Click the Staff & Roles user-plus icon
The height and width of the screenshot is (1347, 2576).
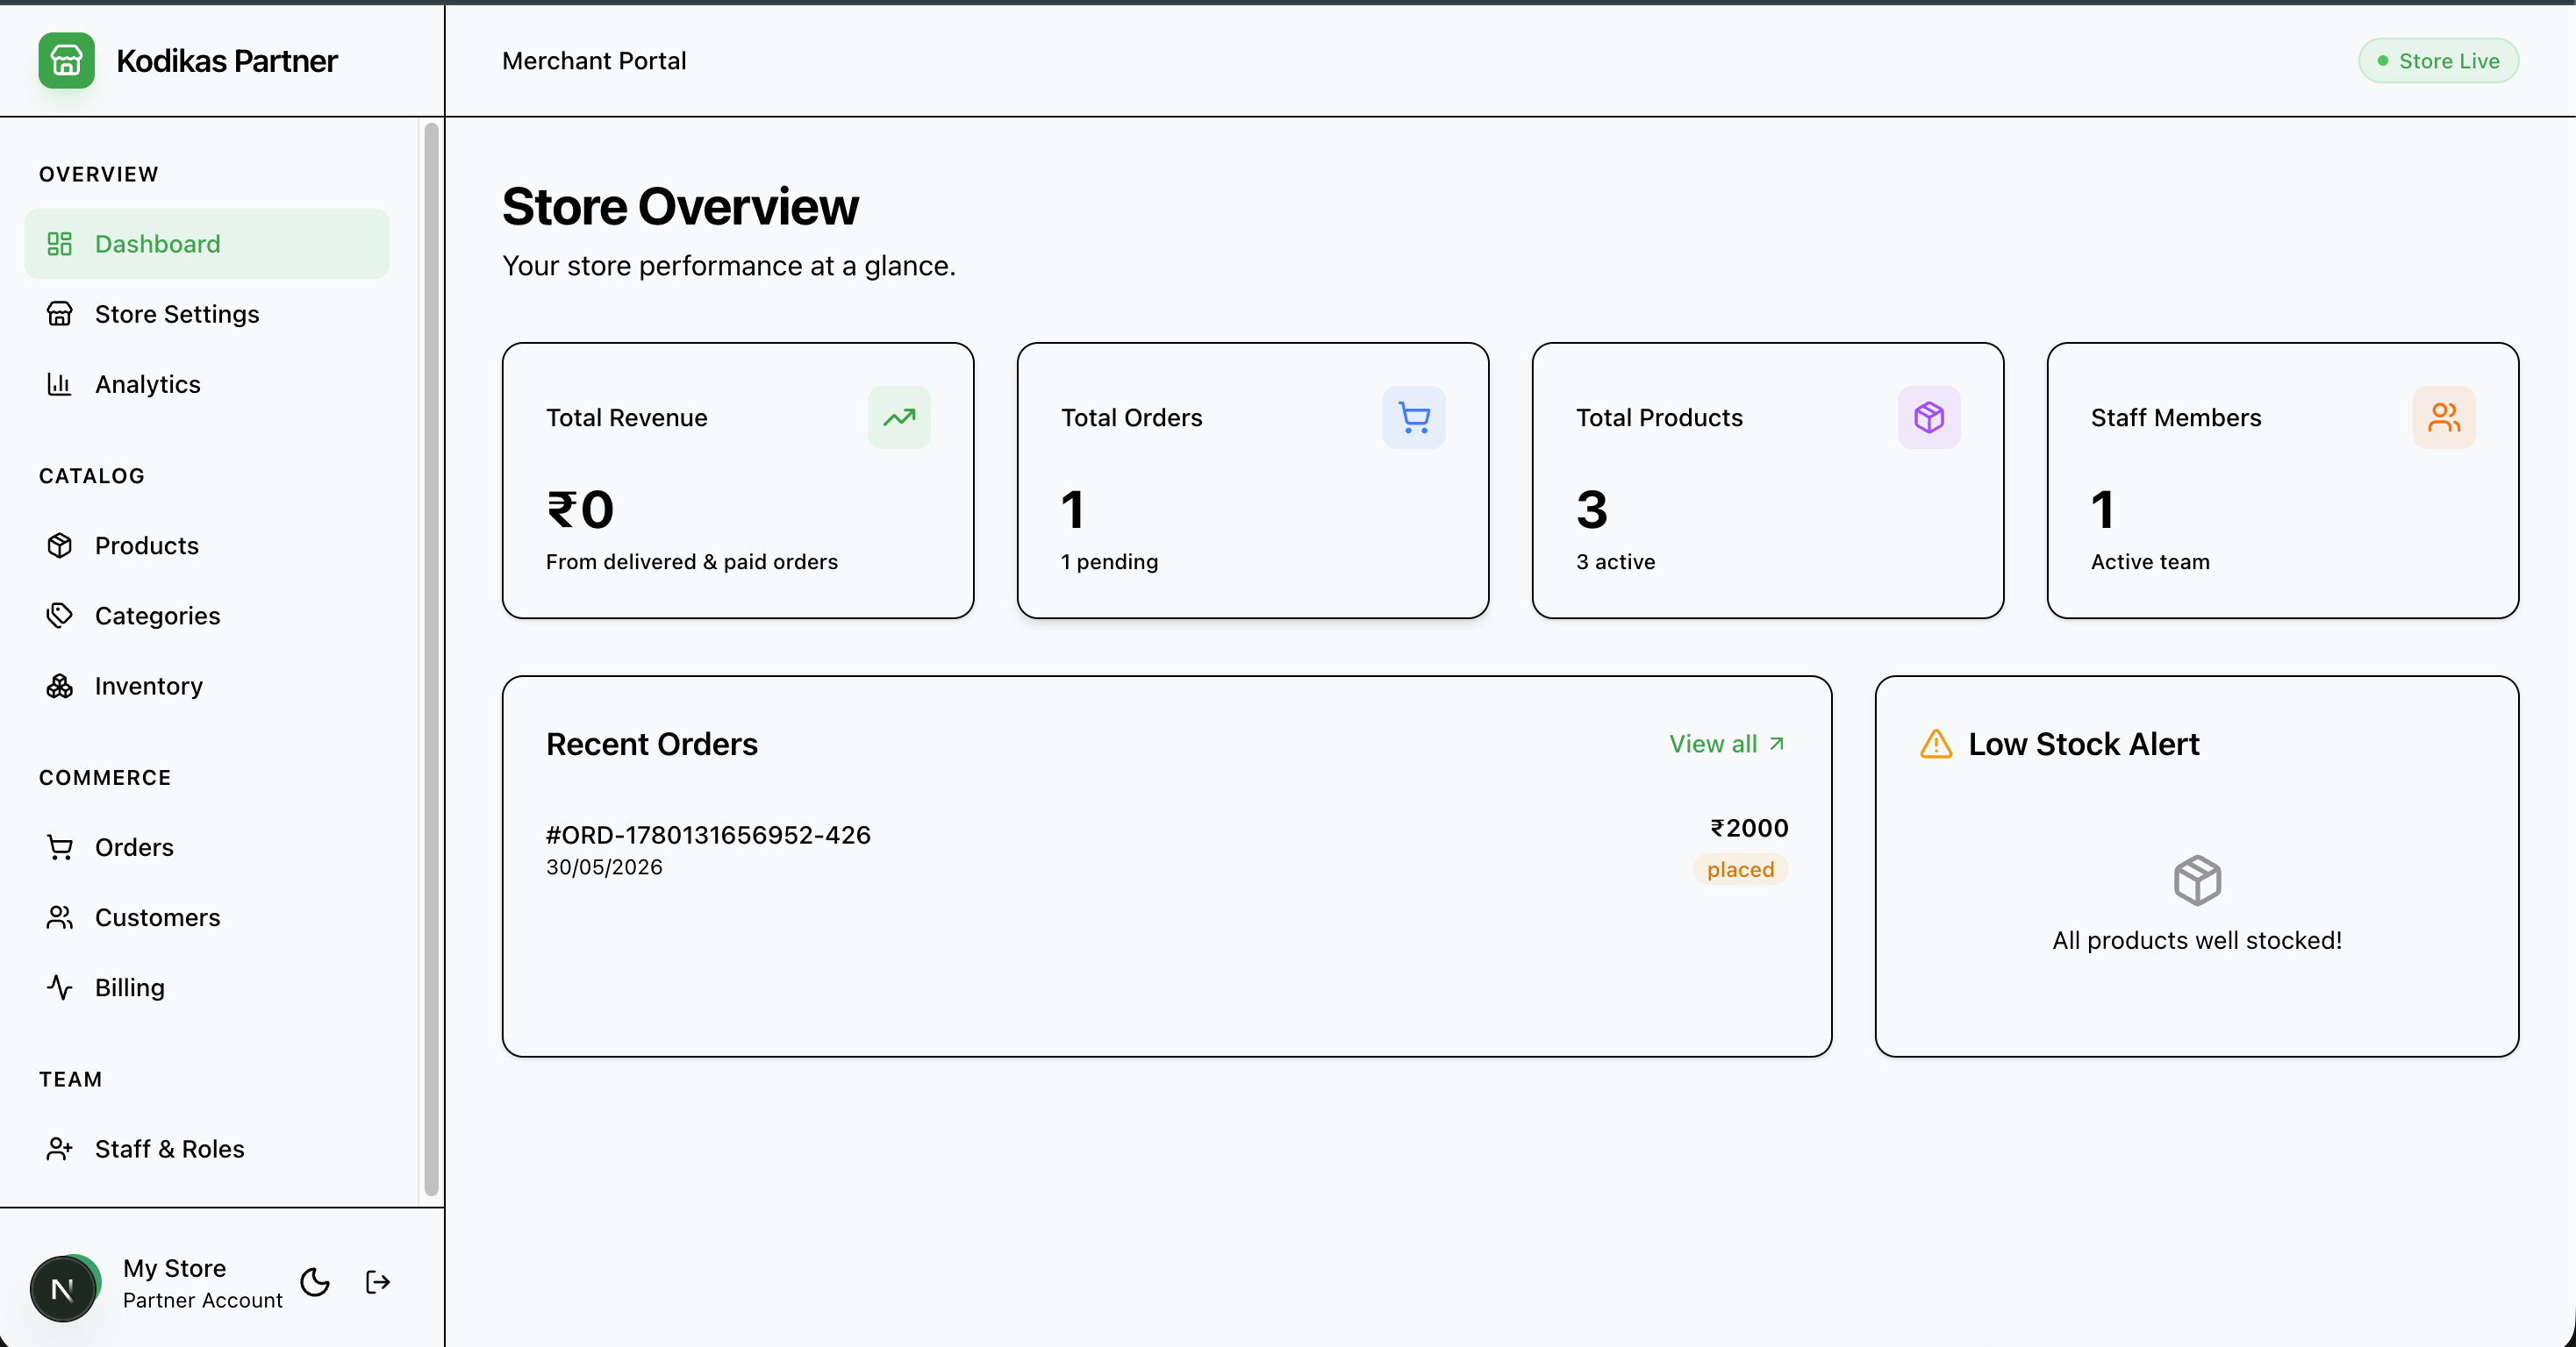click(60, 1149)
